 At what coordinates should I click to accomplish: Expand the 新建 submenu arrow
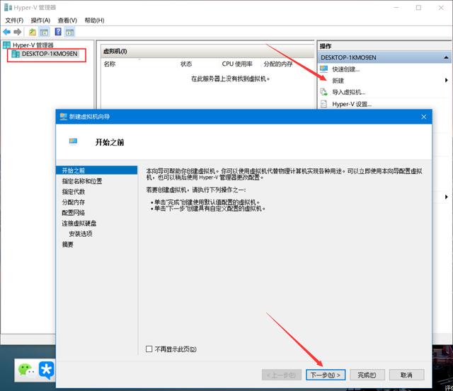pos(447,80)
